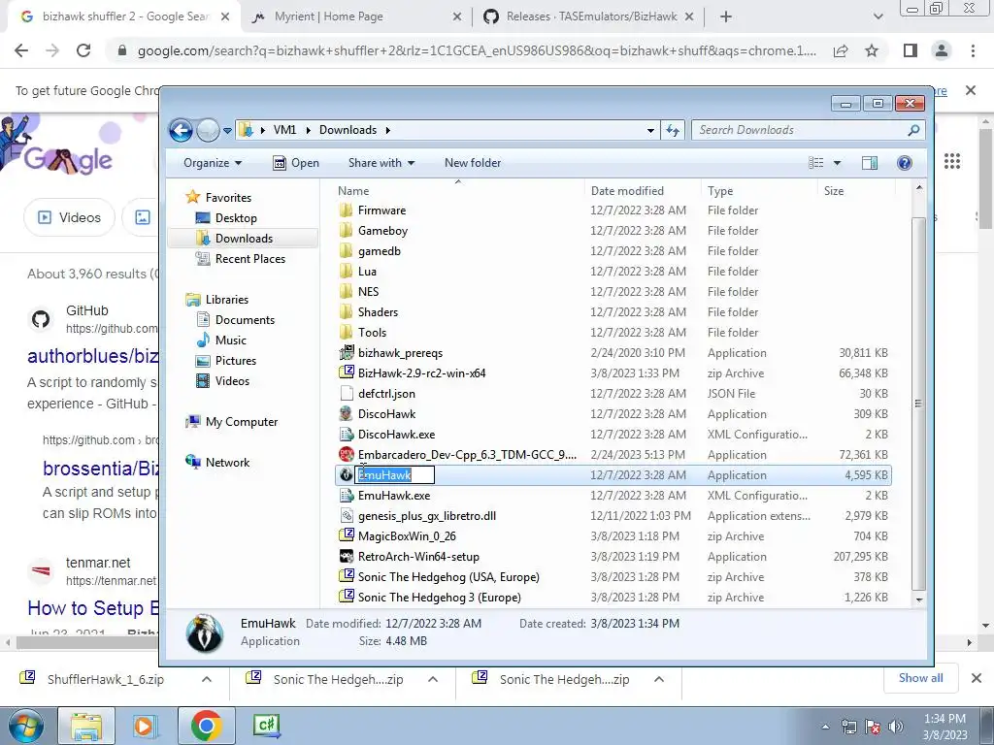Open ShufflerHawk_1_6.zip download options arrow
This screenshot has width=994, height=745.
point(206,679)
